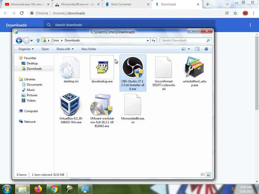Go up one folder level arrow
The width and height of the screenshot is (259, 194).
click(38, 40)
